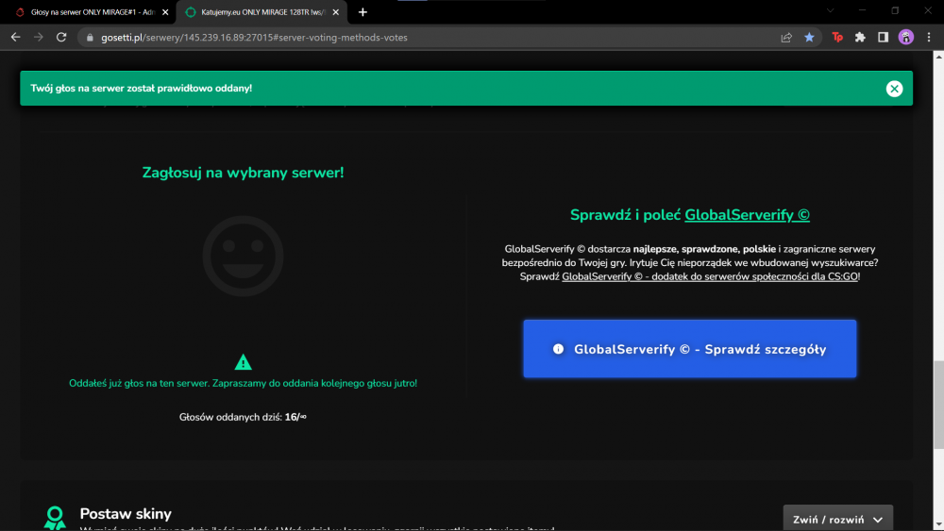Click GlobalServerify © - Sprawdź szczegóły button
This screenshot has width=944, height=531.
point(690,349)
